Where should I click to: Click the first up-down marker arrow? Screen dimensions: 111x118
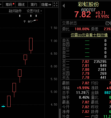[20, 16]
